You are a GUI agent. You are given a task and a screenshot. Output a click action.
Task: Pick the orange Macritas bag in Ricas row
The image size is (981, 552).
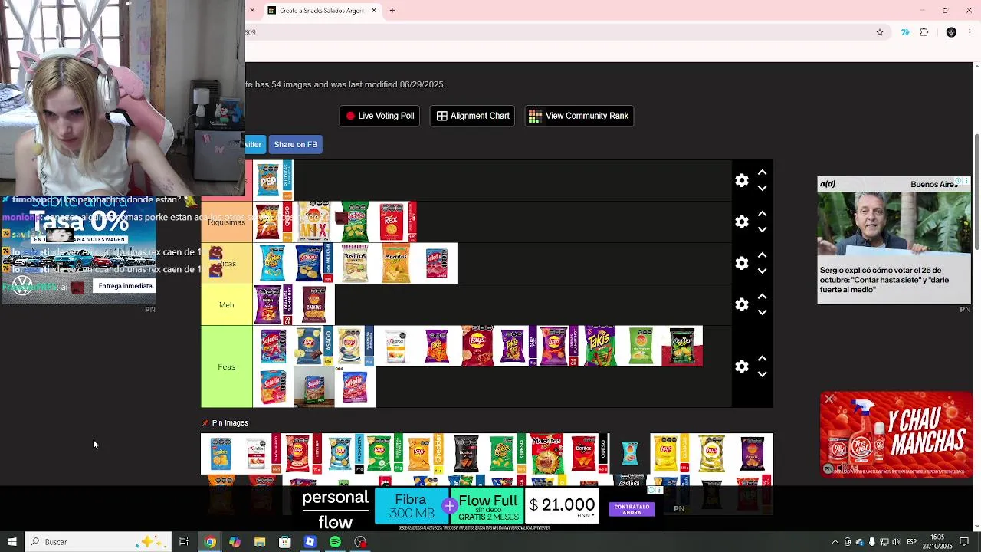tap(395, 263)
